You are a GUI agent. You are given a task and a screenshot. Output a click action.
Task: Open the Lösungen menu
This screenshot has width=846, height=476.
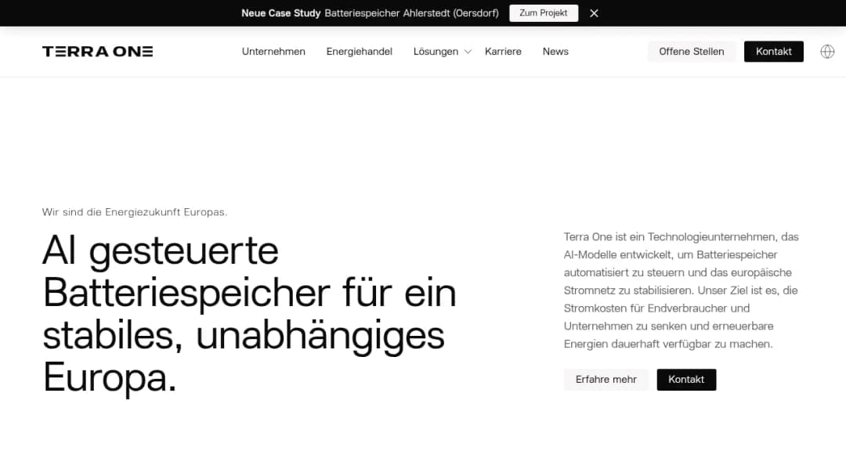436,51
